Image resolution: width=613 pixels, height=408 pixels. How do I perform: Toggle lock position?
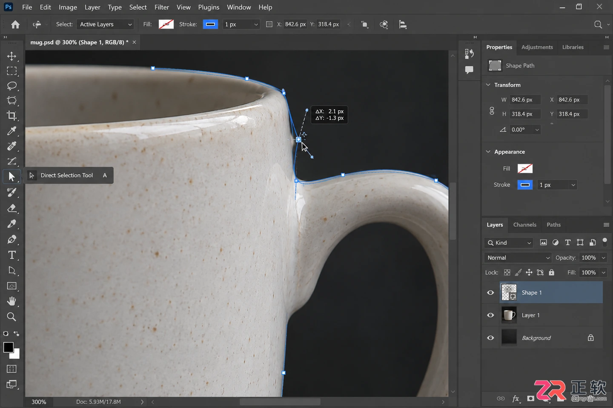coord(529,272)
